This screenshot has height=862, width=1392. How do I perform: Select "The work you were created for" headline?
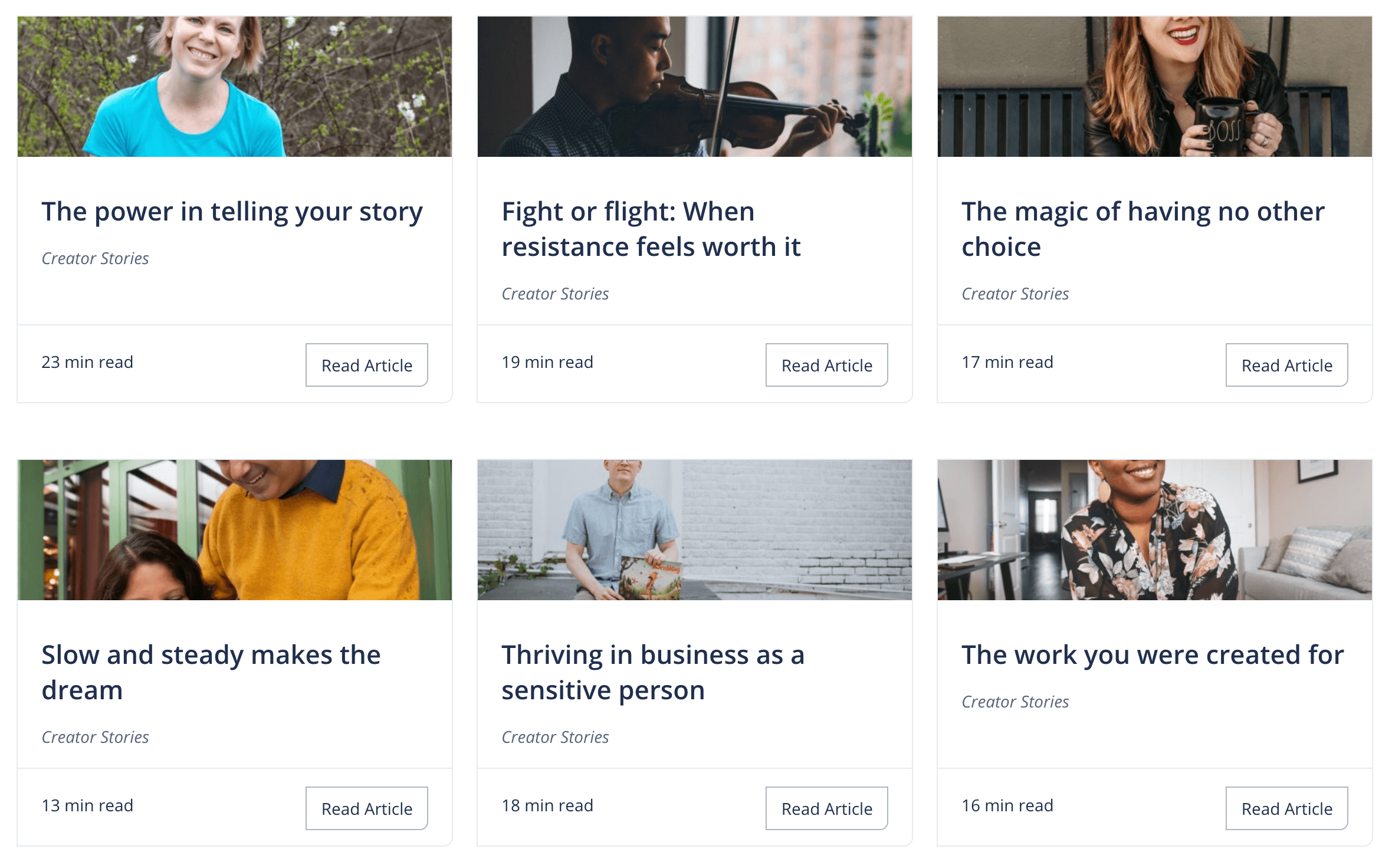coord(1153,655)
